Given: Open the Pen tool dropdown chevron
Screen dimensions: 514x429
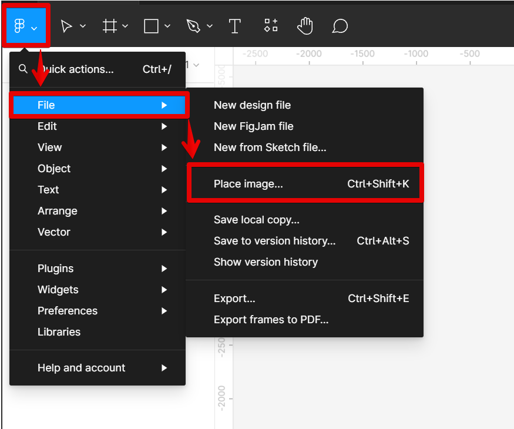Looking at the screenshot, I should (210, 26).
